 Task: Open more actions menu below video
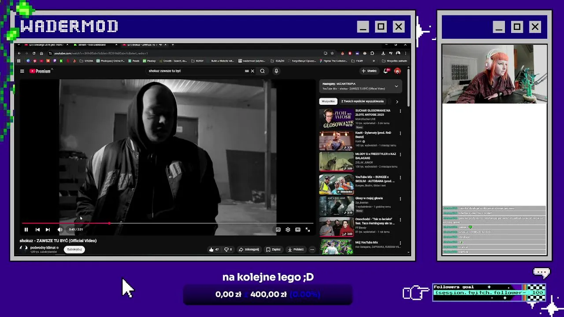[x=312, y=250]
